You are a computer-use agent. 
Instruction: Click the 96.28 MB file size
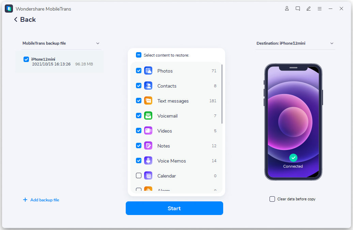click(x=84, y=64)
